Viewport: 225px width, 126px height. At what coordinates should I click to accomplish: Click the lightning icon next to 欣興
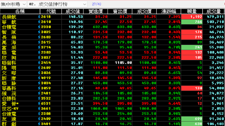[x=39, y=57]
